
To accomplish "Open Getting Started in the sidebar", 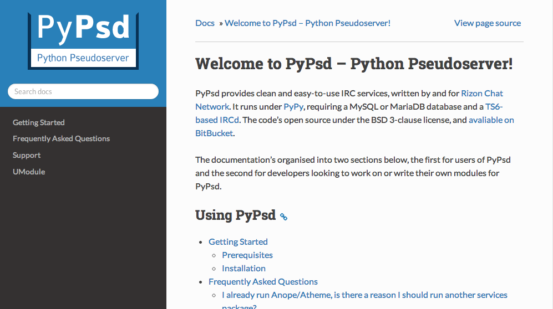I will [x=39, y=122].
